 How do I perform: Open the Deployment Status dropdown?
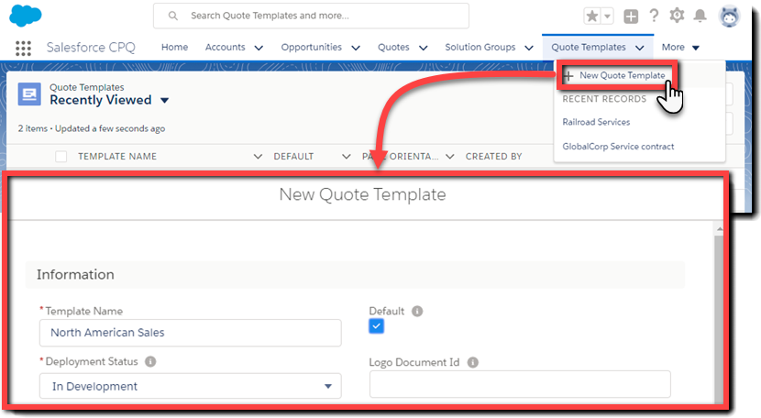tap(190, 386)
